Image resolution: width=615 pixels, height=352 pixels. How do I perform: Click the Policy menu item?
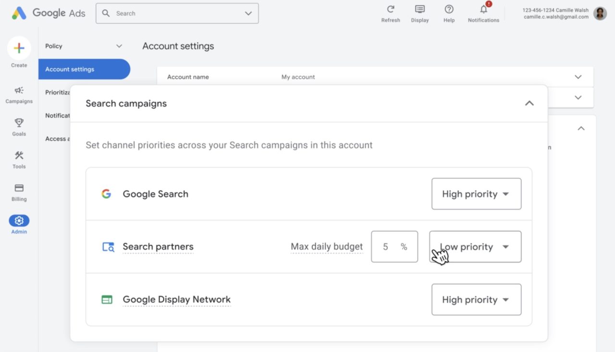54,46
